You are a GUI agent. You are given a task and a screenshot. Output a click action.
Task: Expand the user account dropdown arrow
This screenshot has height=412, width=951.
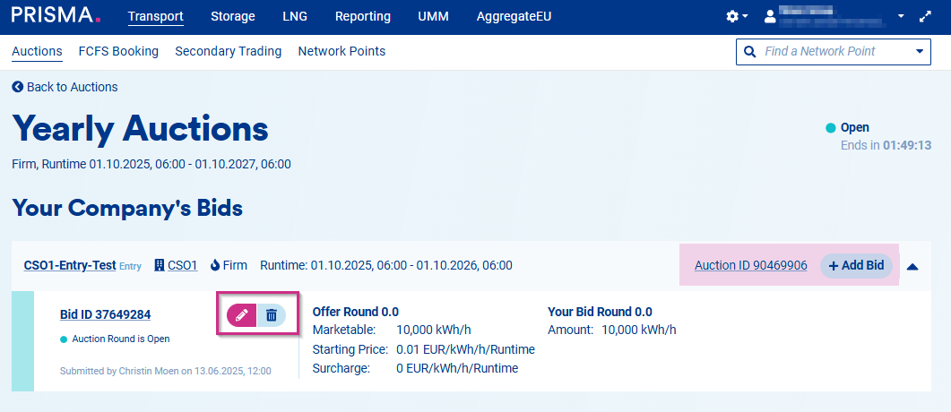point(901,16)
